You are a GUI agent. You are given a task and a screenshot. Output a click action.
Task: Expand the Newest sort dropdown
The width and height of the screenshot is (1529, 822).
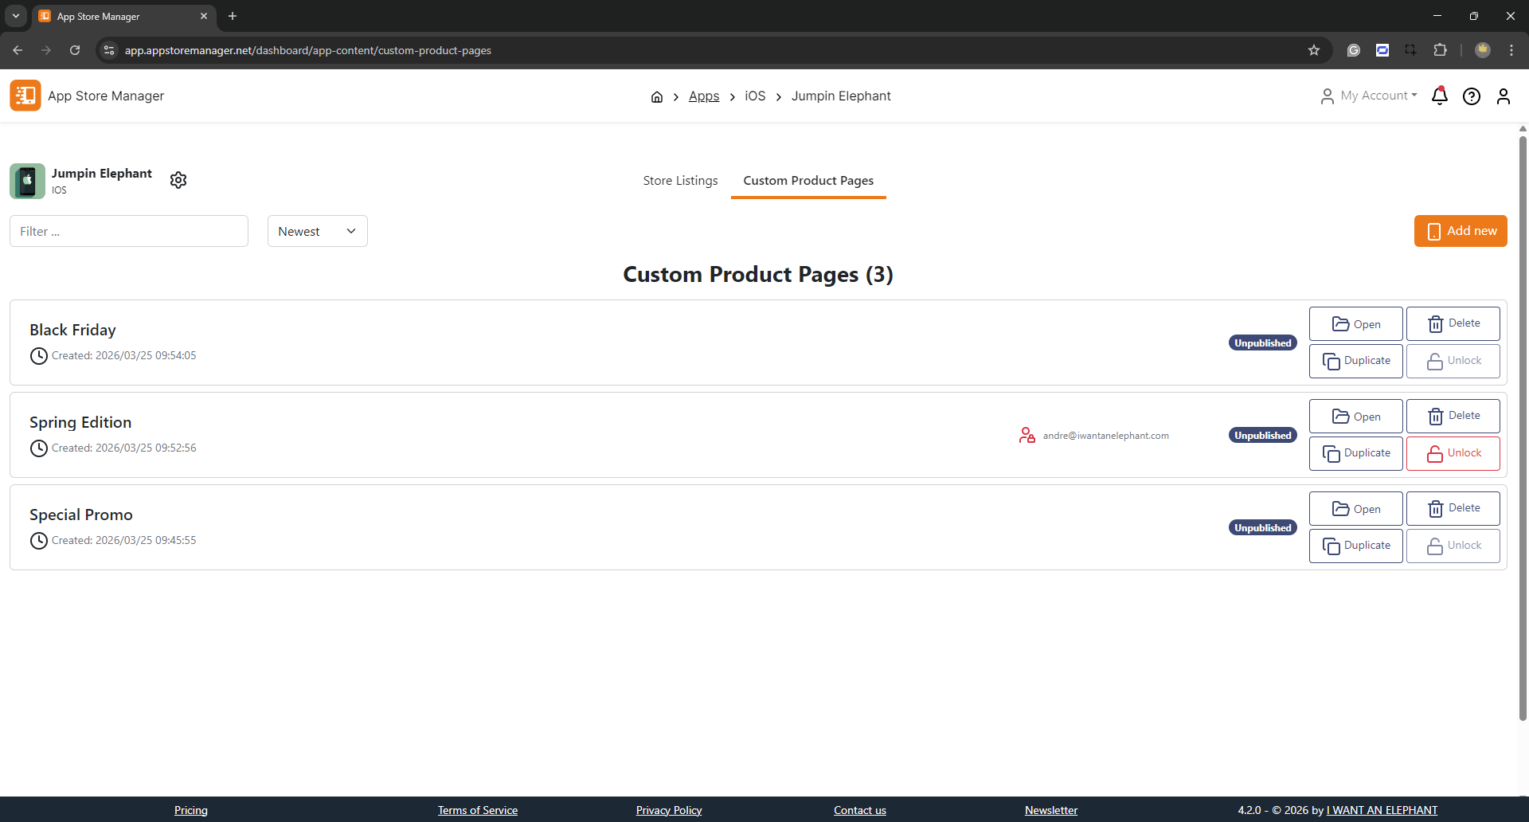(317, 231)
